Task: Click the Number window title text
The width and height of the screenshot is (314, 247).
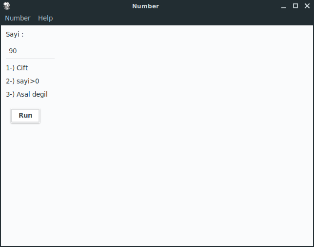Action: pos(146,6)
